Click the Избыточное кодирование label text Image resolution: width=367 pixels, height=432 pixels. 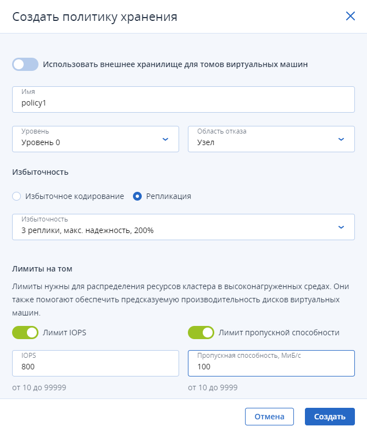click(75, 196)
